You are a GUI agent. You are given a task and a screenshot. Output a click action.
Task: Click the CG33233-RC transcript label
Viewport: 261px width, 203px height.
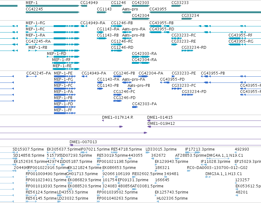(184, 35)
